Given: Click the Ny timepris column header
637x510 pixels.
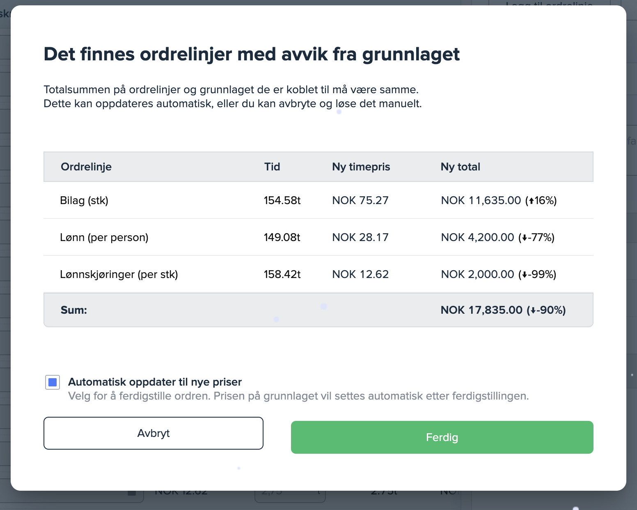Looking at the screenshot, I should 361,167.
